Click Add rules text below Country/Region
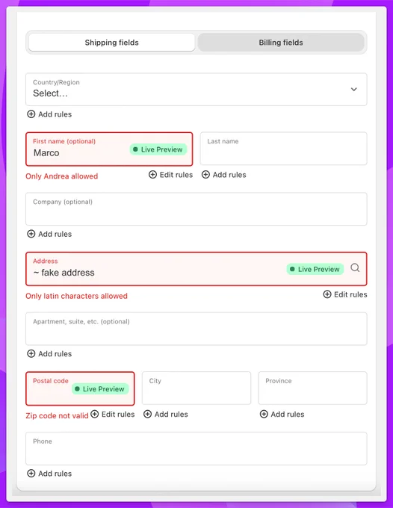 point(55,114)
